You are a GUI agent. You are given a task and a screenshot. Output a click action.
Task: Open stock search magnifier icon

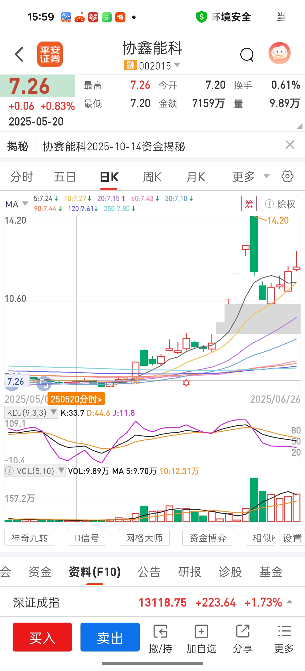[247, 55]
